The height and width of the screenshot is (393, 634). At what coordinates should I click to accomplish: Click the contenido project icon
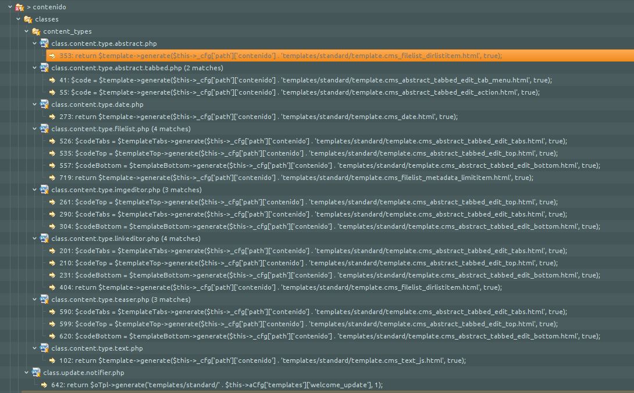pyautogui.click(x=20, y=7)
